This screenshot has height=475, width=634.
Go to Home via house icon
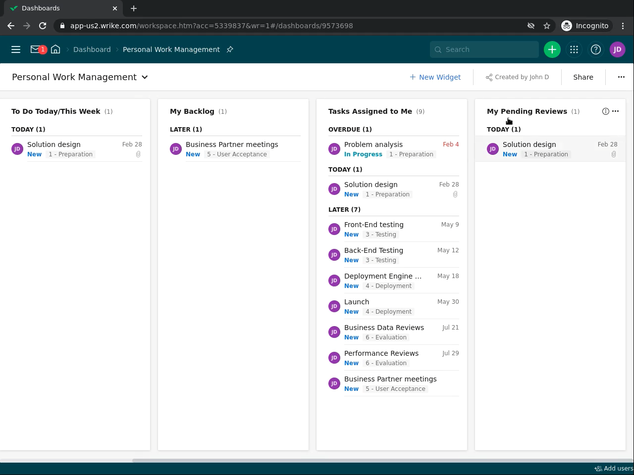55,49
